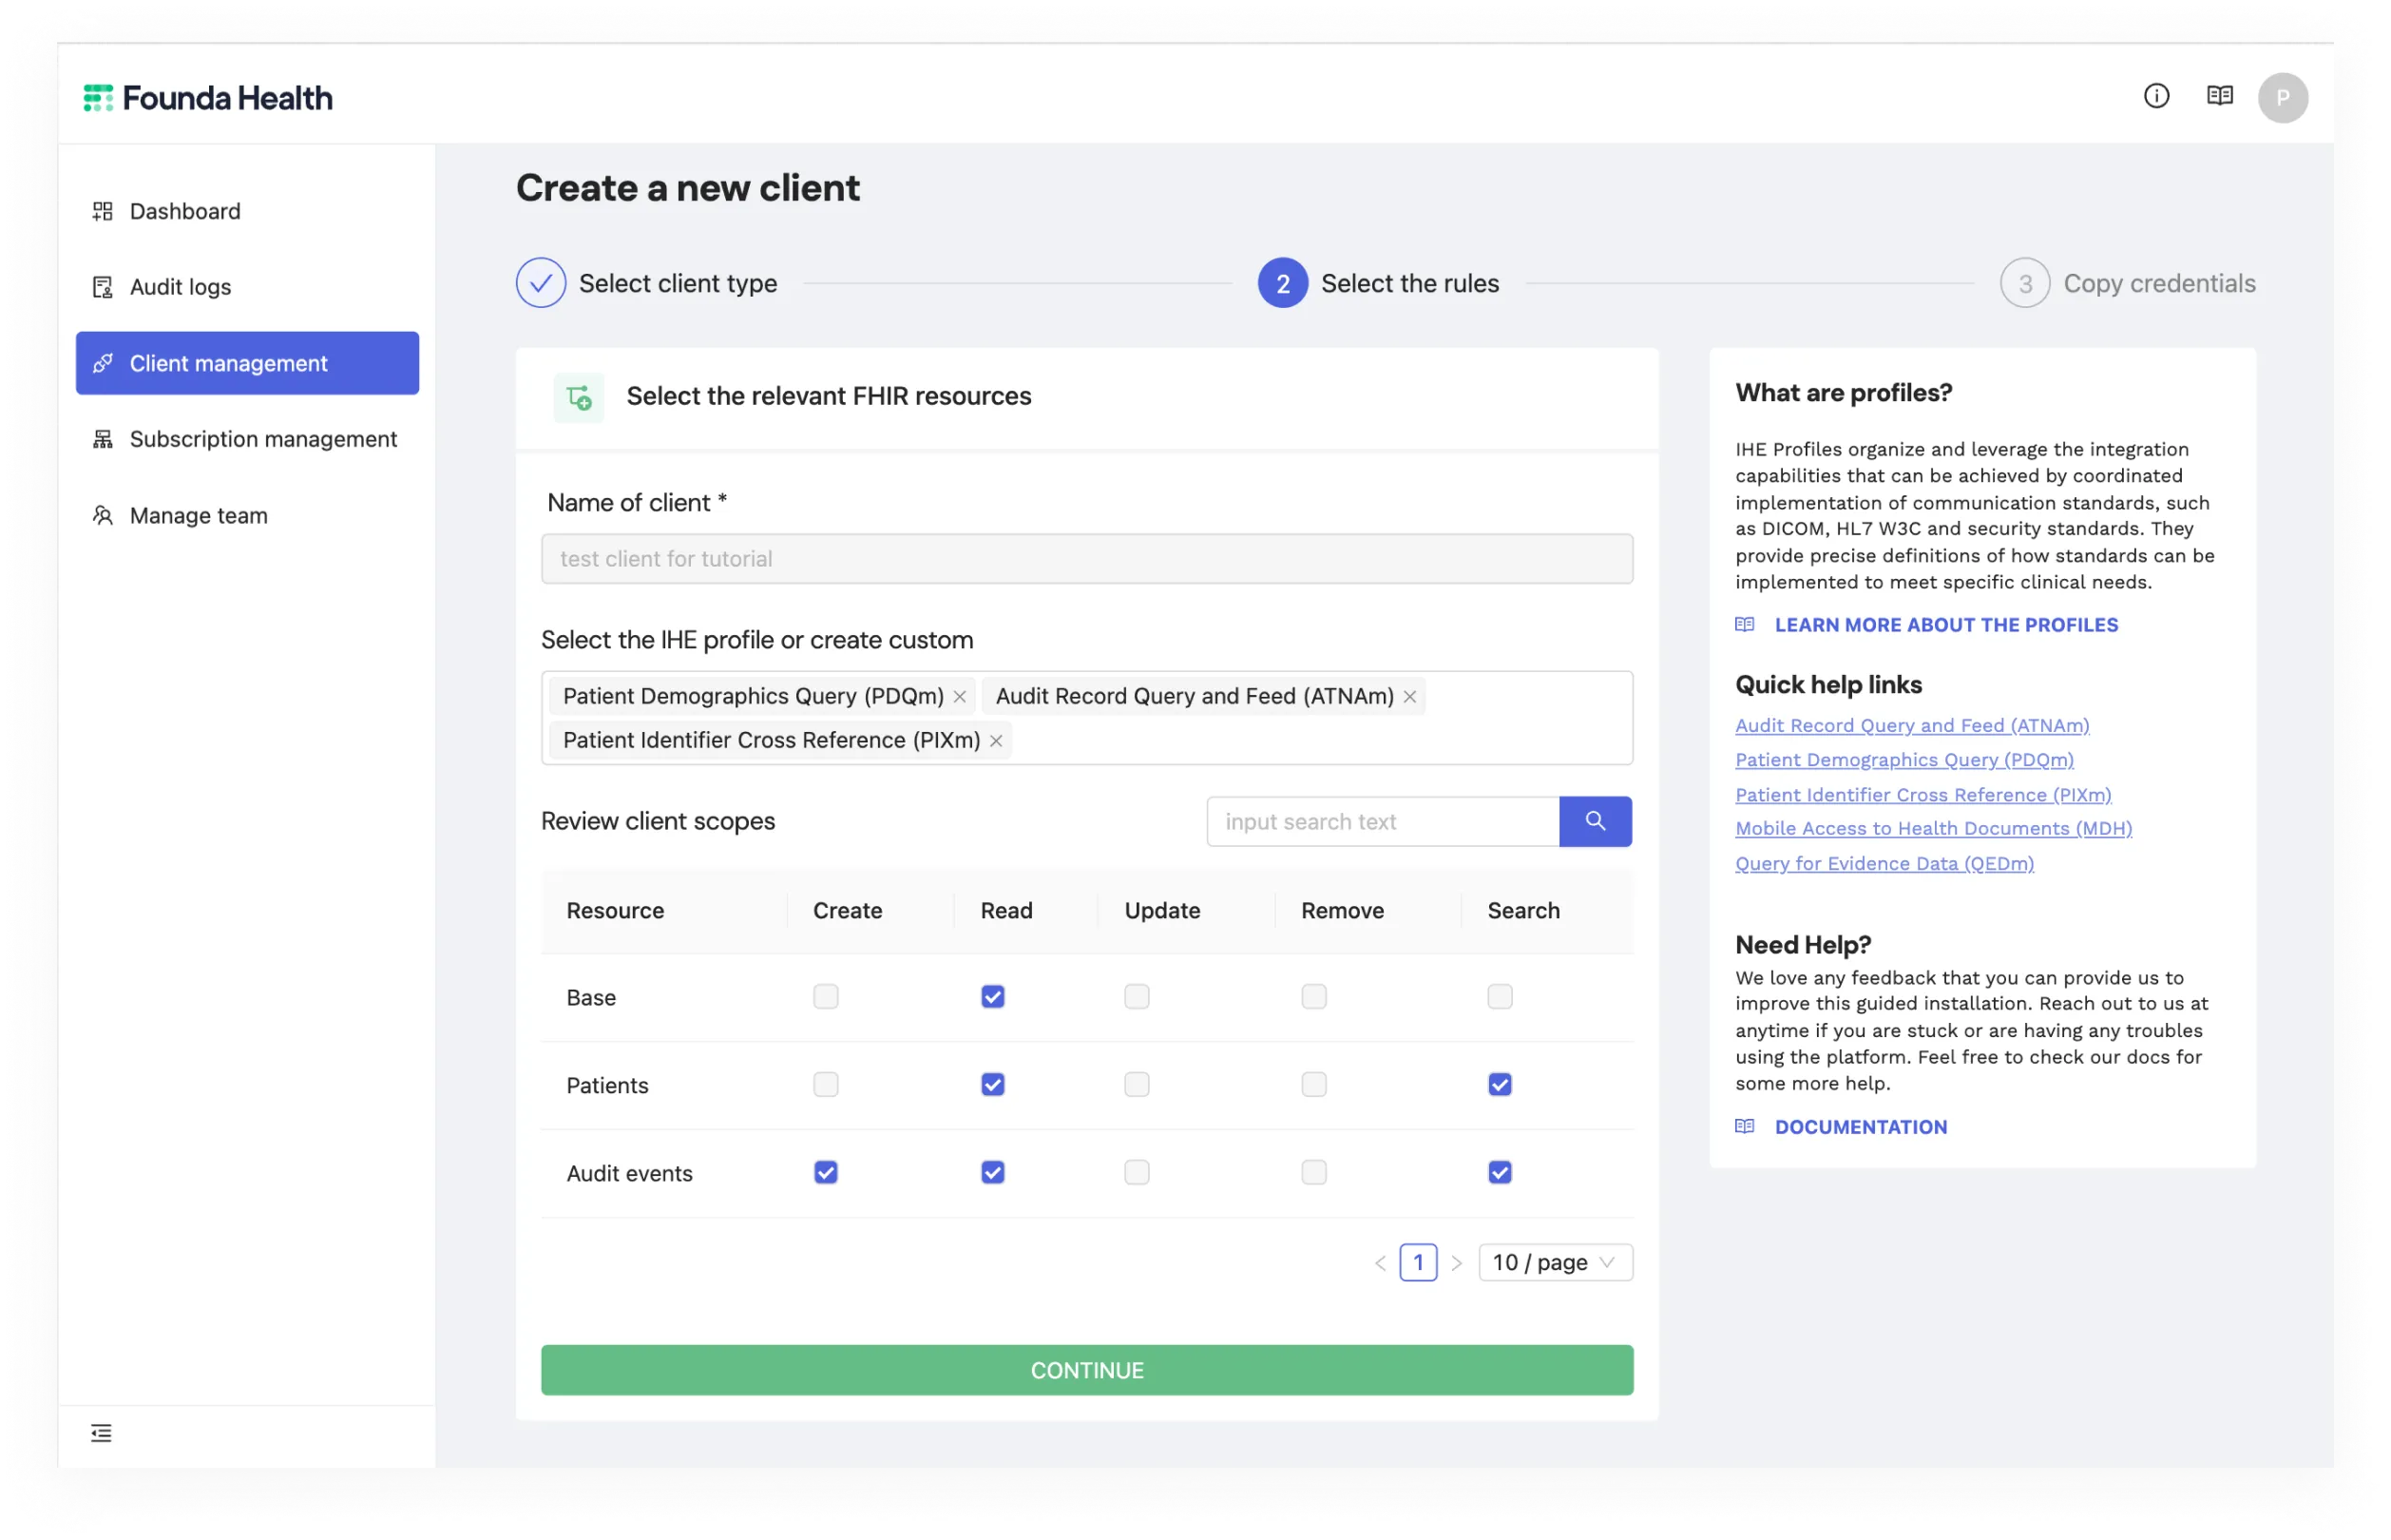The image size is (2391, 1540).
Task: Open LEARN MORE ABOUT THE PROFILES link
Action: pos(1945,625)
